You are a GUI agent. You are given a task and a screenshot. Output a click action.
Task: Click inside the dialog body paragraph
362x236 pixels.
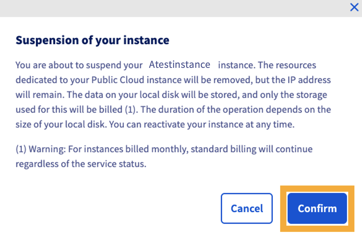172,95
